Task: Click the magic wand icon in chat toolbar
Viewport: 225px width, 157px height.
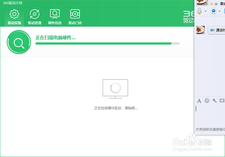Action: tap(214, 101)
